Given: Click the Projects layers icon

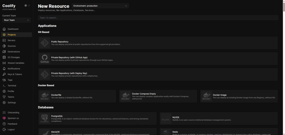Looking at the screenshot, I should pyautogui.click(x=4, y=35).
